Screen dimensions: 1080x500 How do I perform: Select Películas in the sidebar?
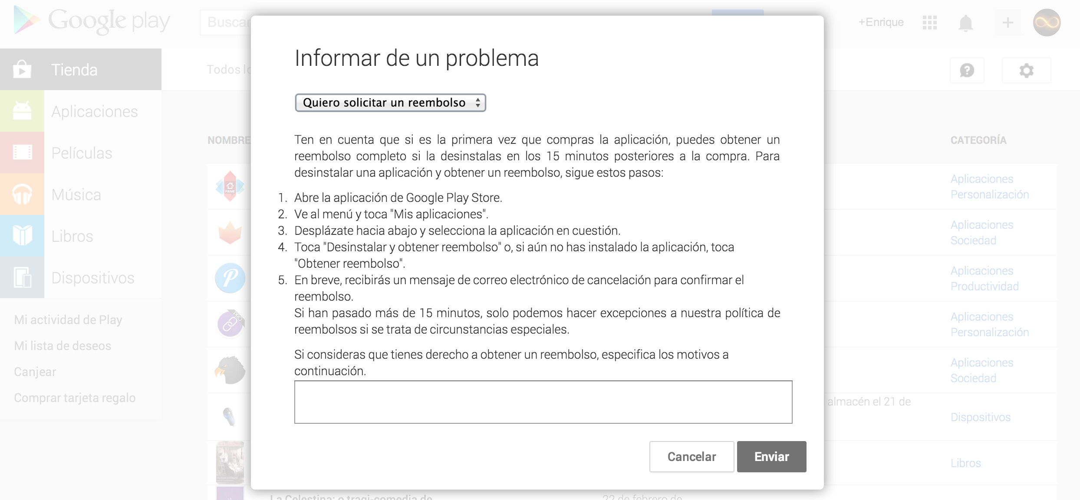pos(82,153)
